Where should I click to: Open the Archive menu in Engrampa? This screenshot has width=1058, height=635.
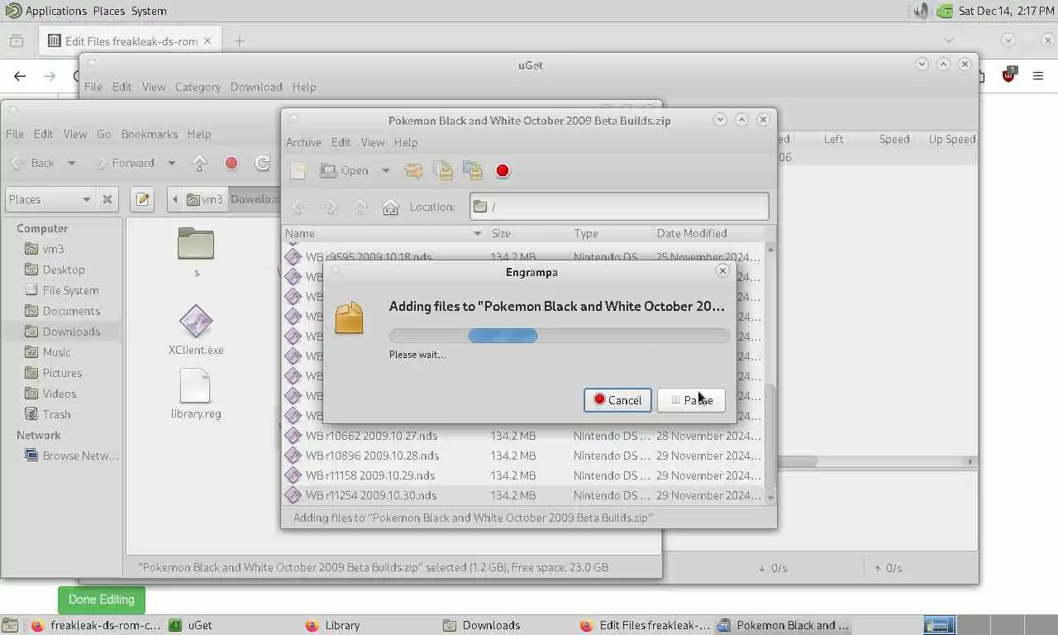coord(303,142)
